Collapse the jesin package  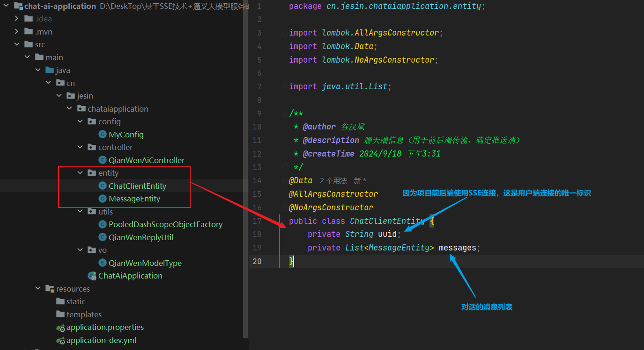(x=59, y=96)
